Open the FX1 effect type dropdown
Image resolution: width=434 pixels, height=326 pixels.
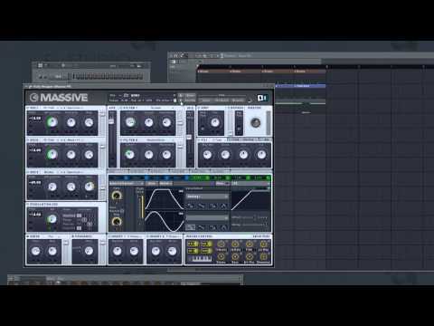[x=218, y=140]
